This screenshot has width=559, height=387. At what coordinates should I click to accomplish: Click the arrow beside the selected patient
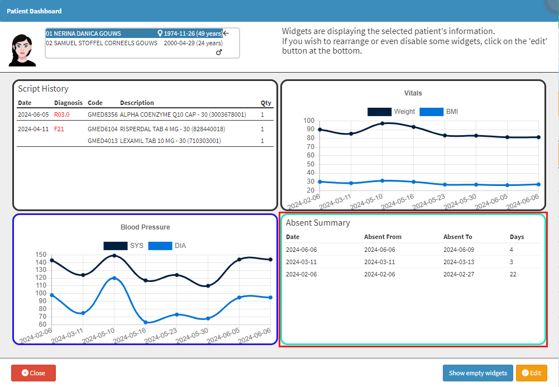point(226,34)
